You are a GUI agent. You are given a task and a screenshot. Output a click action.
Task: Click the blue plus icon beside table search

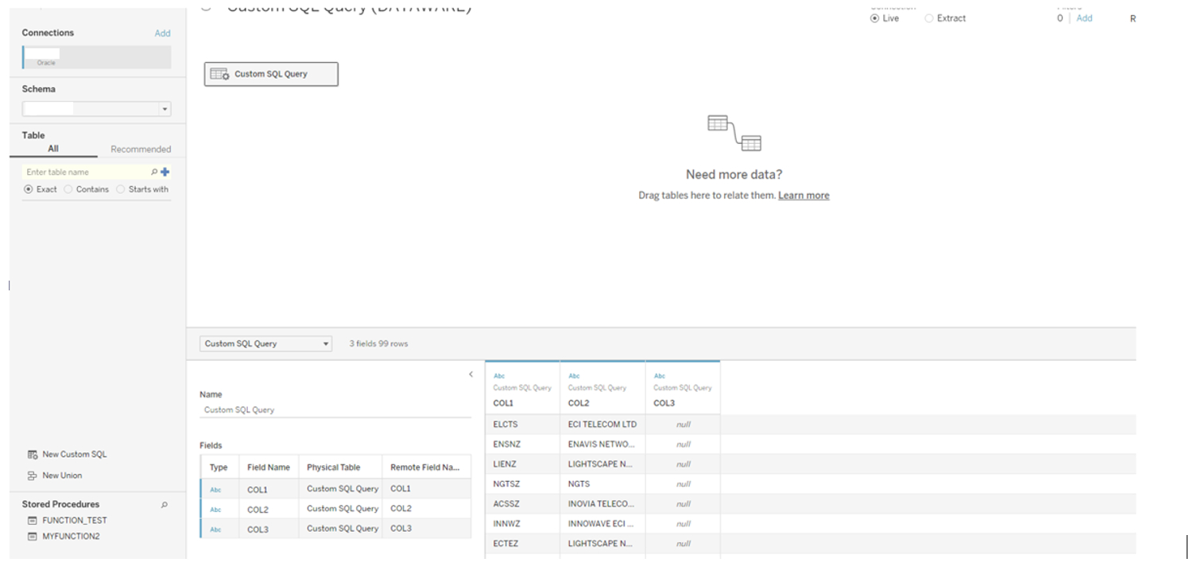(x=165, y=172)
